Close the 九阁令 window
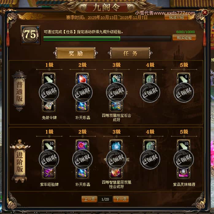The width and height of the screenshot is (214, 214). tap(205, 13)
